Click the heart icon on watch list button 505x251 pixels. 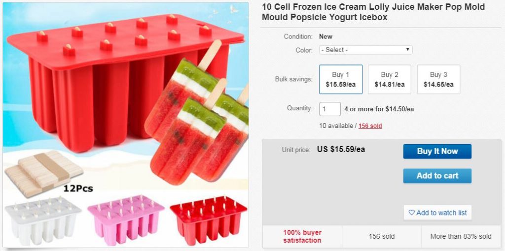[x=411, y=213]
